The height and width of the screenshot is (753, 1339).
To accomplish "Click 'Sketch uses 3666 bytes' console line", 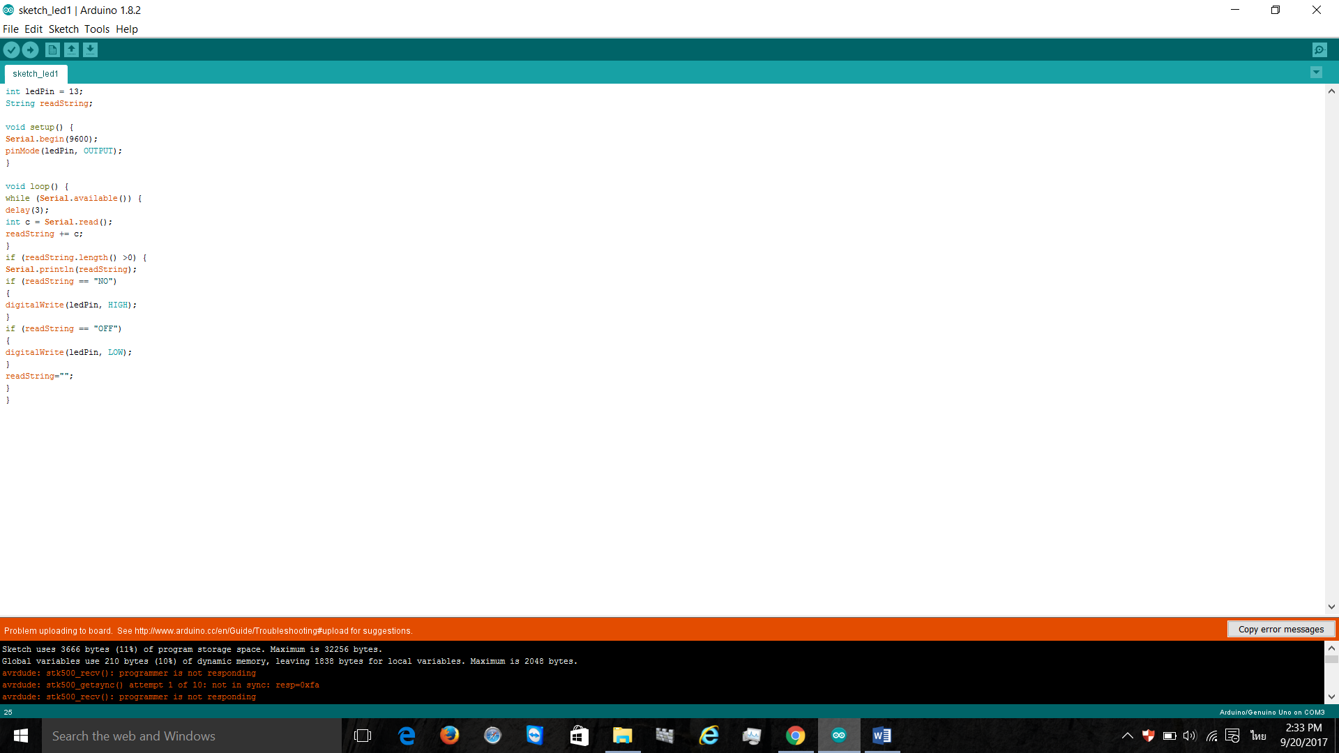I will pyautogui.click(x=192, y=649).
